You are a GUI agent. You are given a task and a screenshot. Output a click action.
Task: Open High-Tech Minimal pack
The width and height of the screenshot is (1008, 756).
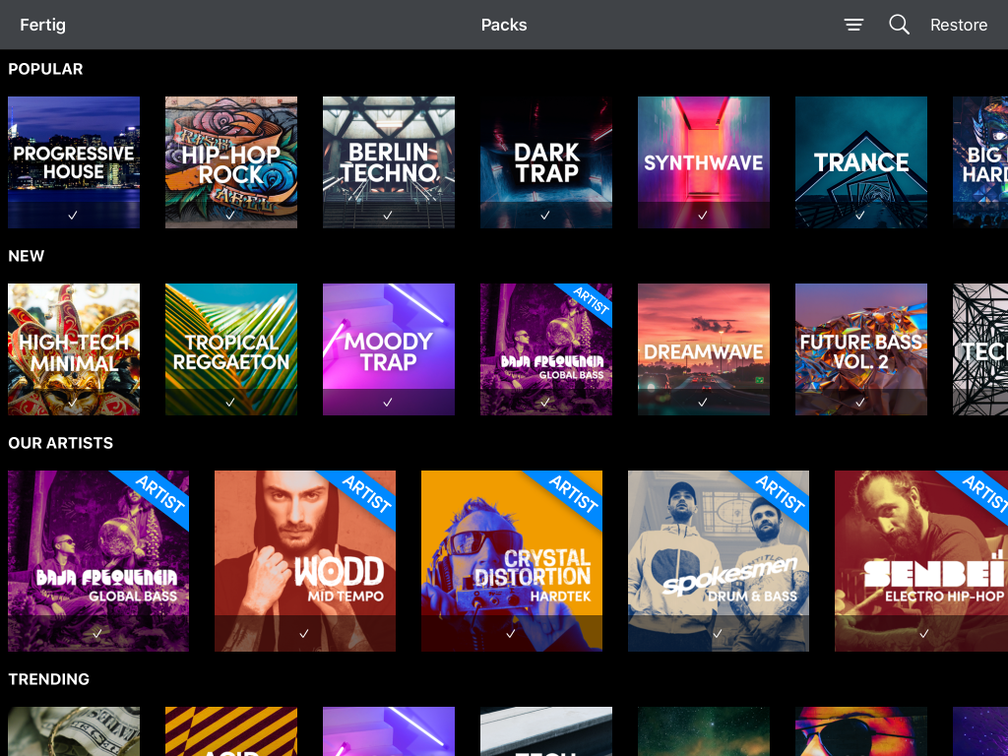(74, 348)
